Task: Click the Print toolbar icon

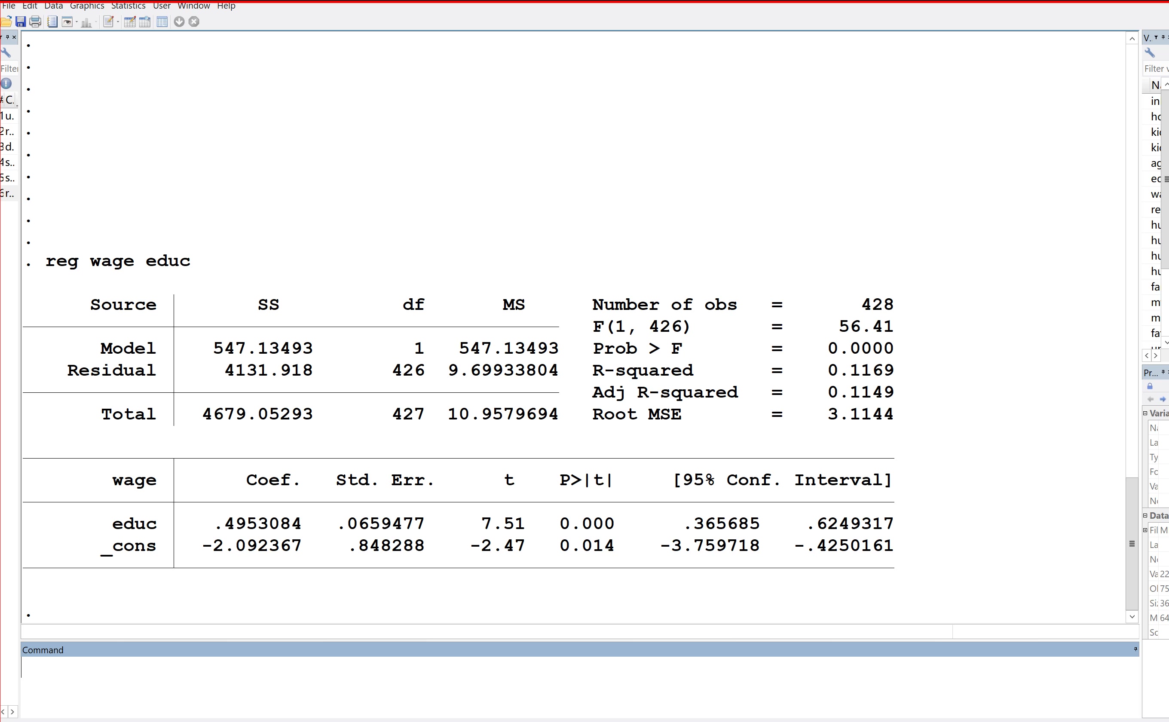Action: (35, 21)
